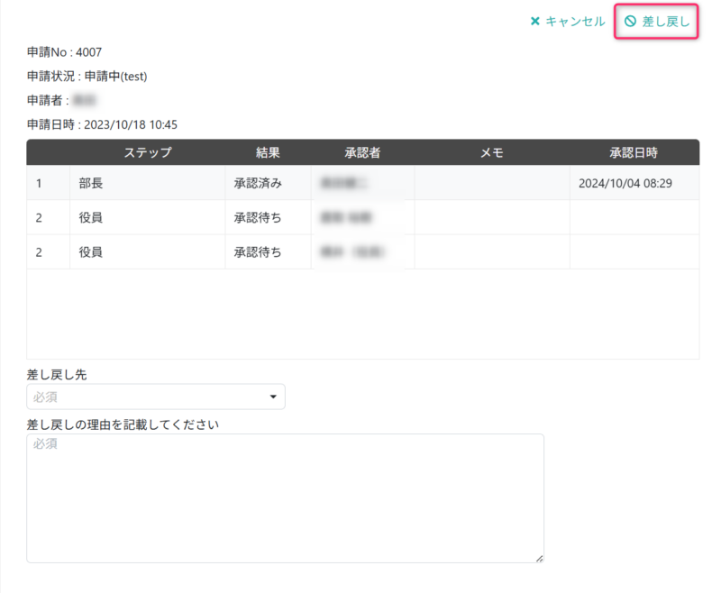The image size is (721, 593).
Task: Select the 承認者 column header
Action: 362,152
